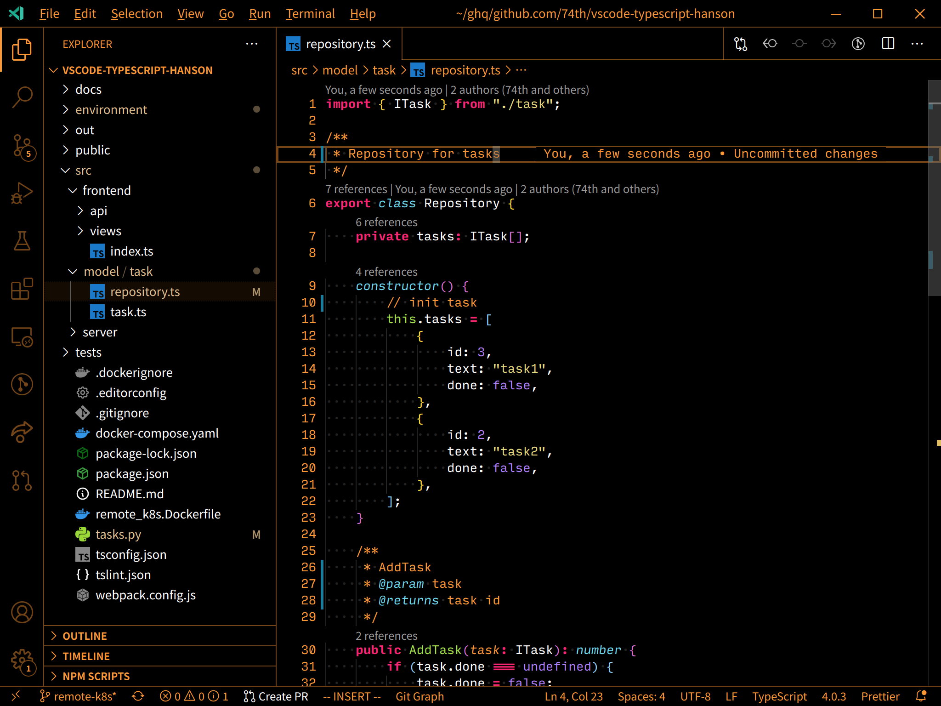
Task: Click Create PR in status bar
Action: (x=276, y=696)
